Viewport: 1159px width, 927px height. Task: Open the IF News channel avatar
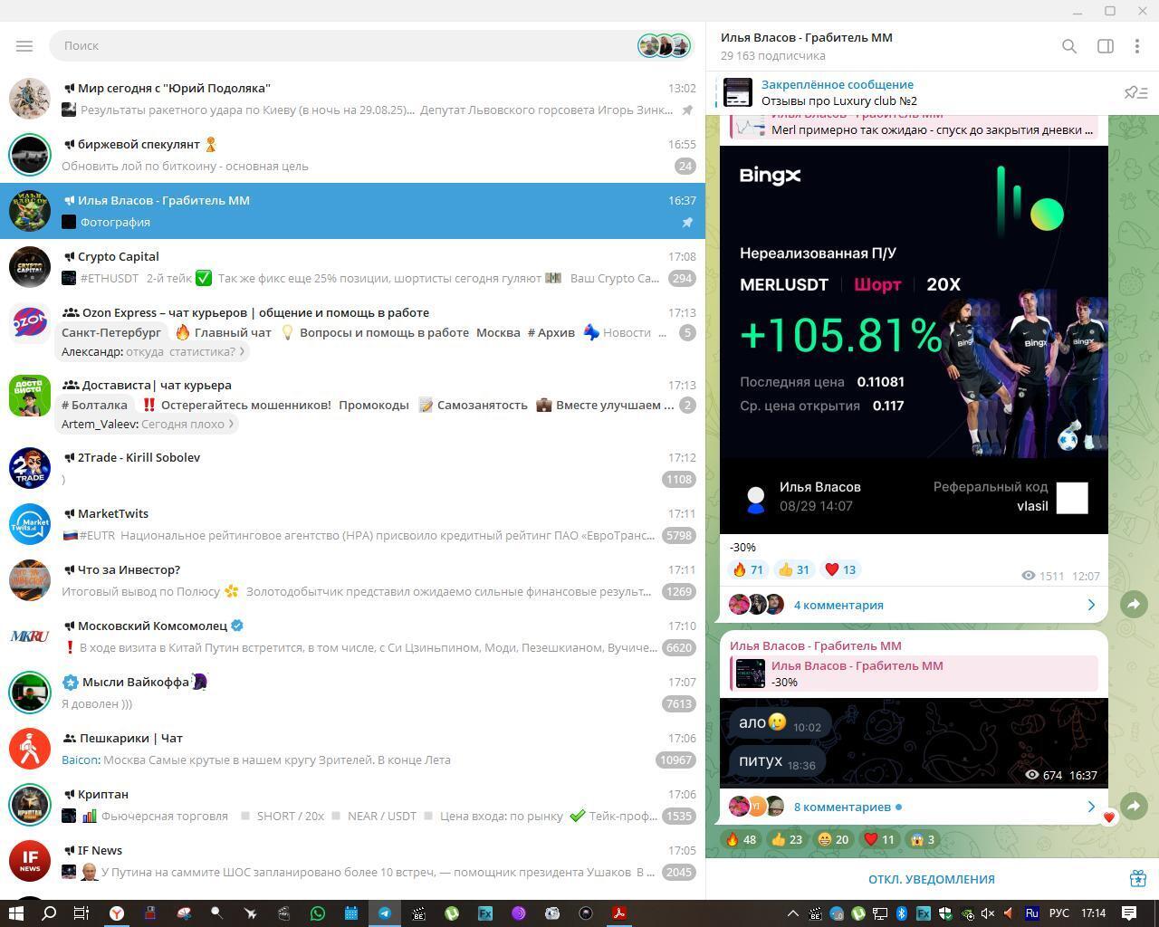pos(30,861)
